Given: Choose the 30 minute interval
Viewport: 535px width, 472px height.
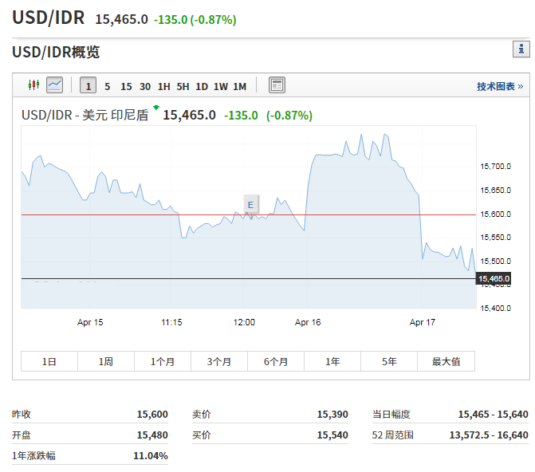Looking at the screenshot, I should (x=145, y=86).
